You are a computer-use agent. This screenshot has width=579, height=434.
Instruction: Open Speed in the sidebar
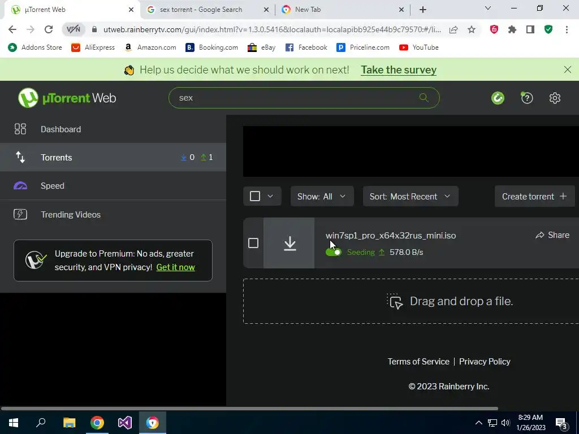click(113, 185)
